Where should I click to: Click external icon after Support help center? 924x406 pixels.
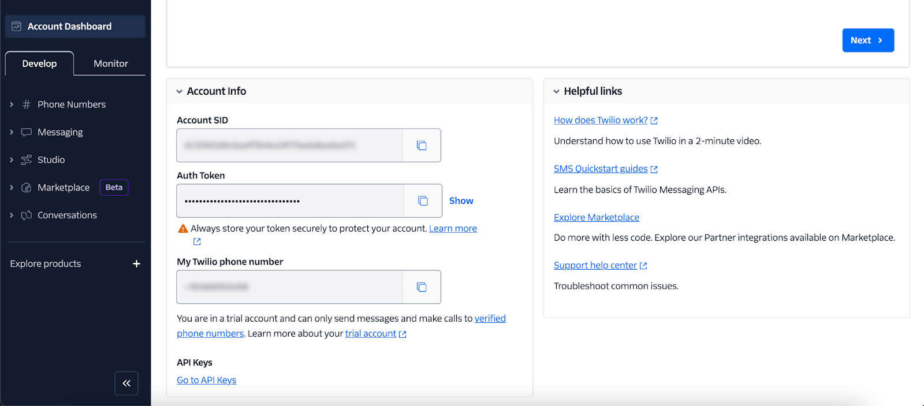643,266
